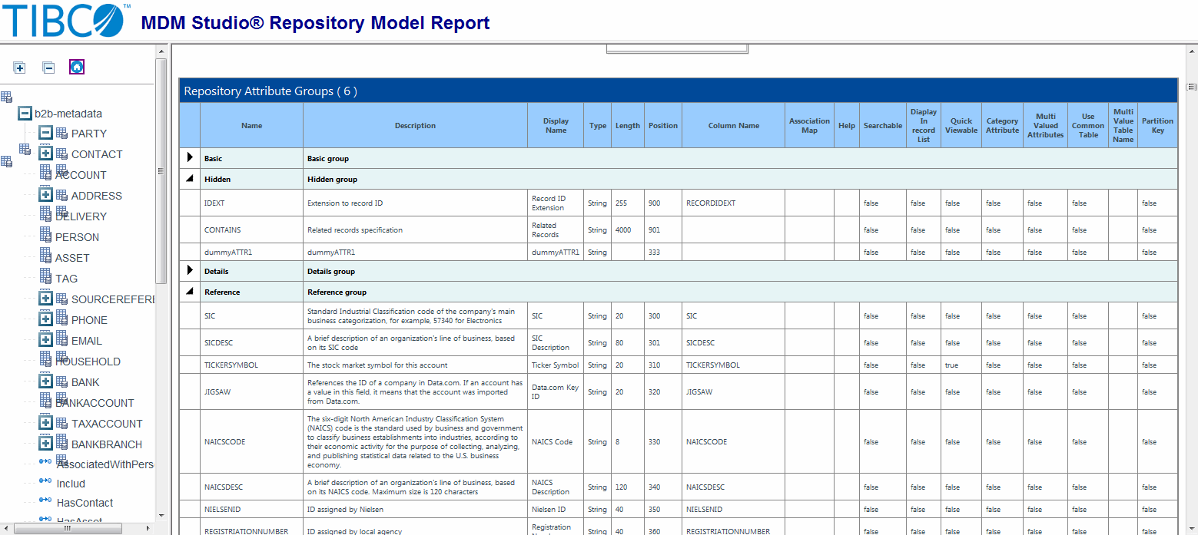Select the HOUSEHOLD repository node

tap(88, 362)
